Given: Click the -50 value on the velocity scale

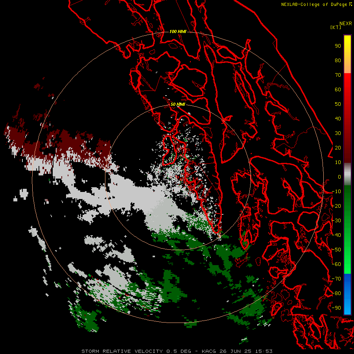Looking at the screenshot, I should pos(336,250).
